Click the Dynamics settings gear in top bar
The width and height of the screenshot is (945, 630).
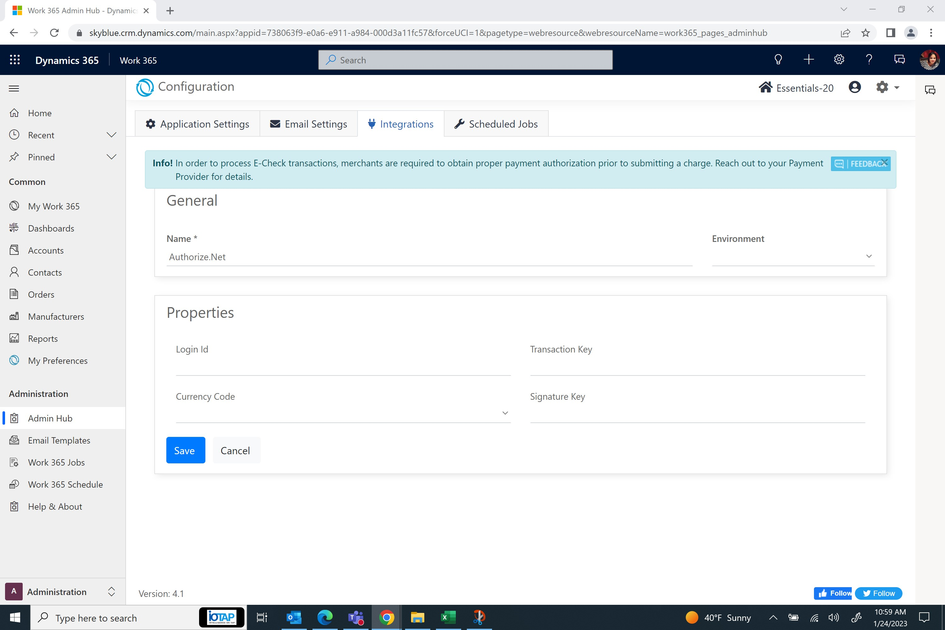click(839, 60)
